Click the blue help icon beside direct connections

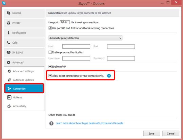[109, 76]
